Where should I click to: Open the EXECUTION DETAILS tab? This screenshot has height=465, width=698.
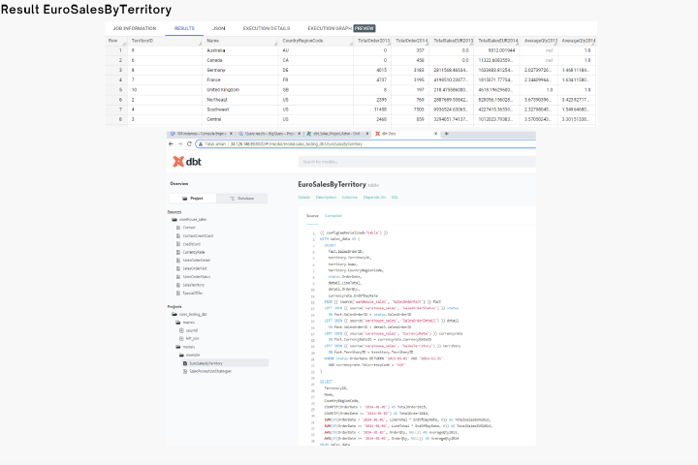click(x=267, y=28)
